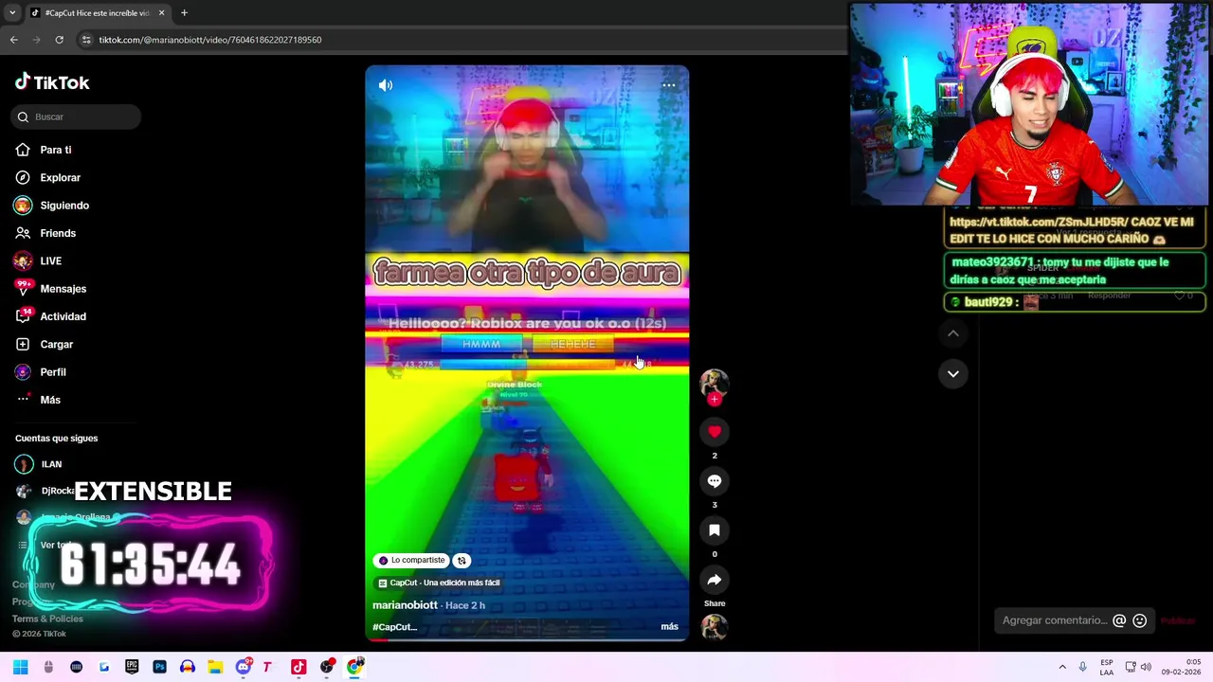Screen dimensions: 1213x682
Task: Click CapCut - Una edición más fácil tag
Action: [438, 583]
